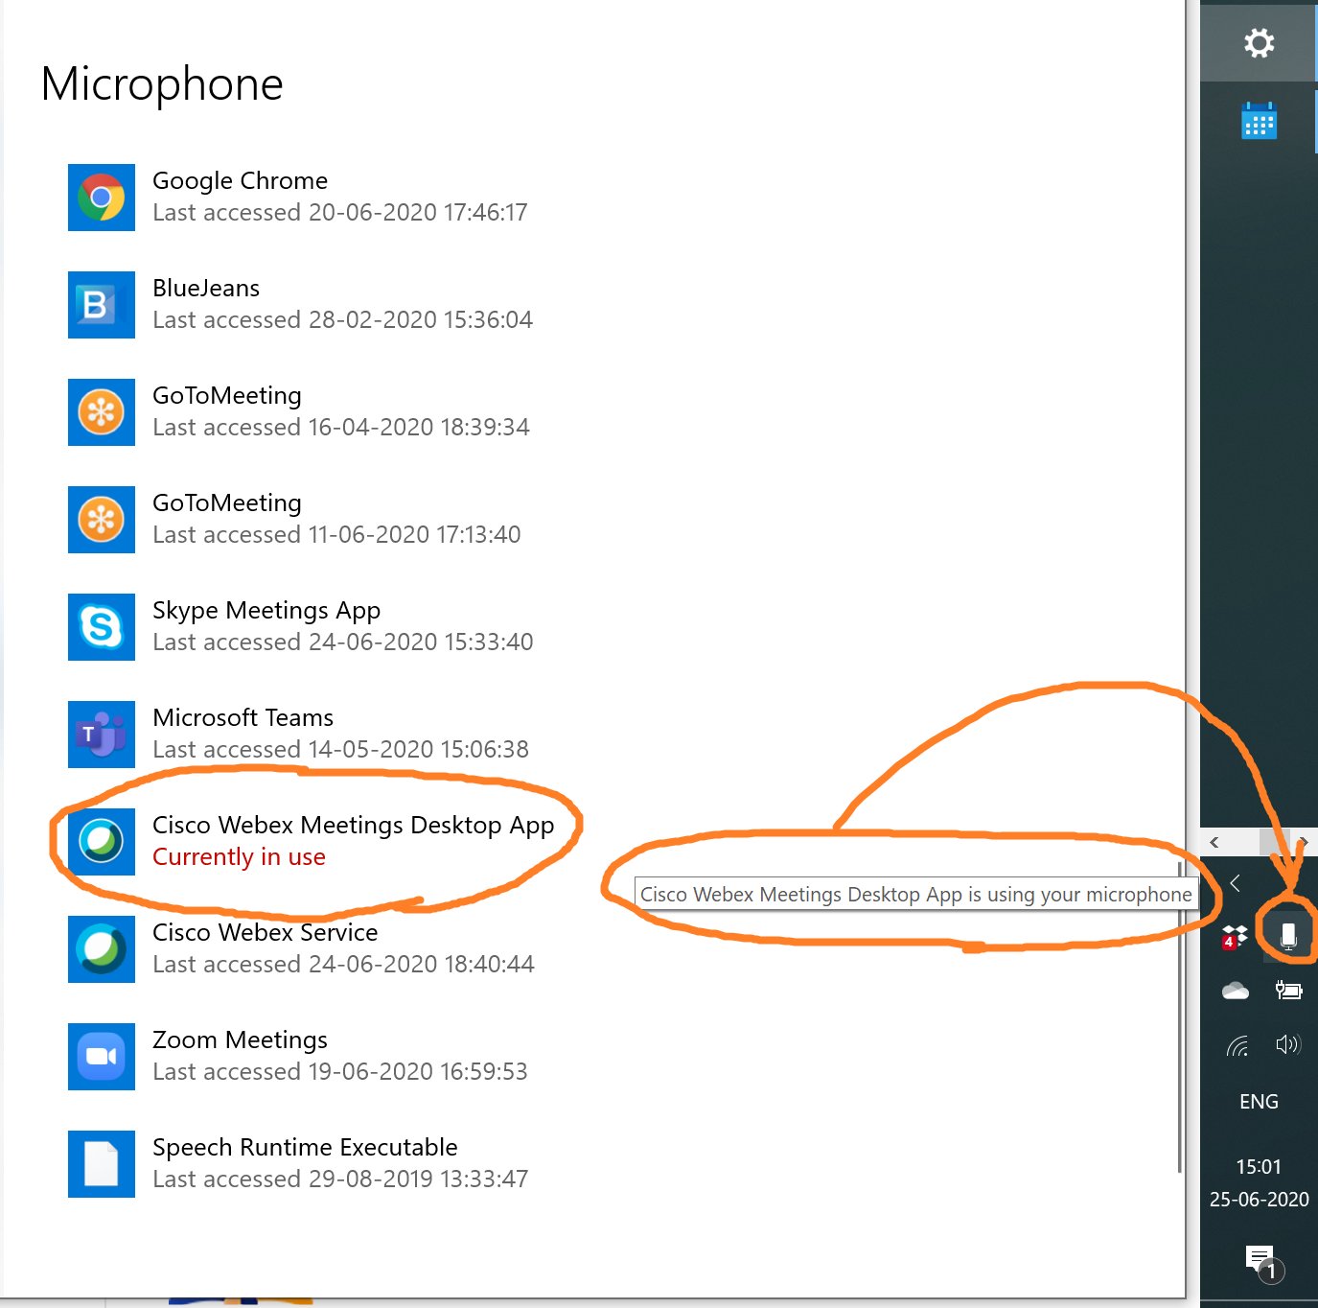This screenshot has width=1318, height=1308.
Task: Click the battery power tray icon
Action: [1288, 990]
